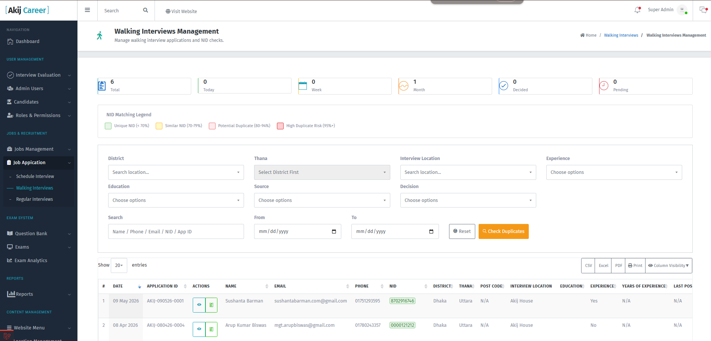This screenshot has height=341, width=711.
Task: Click the Pending clock stat icon
Action: click(604, 86)
